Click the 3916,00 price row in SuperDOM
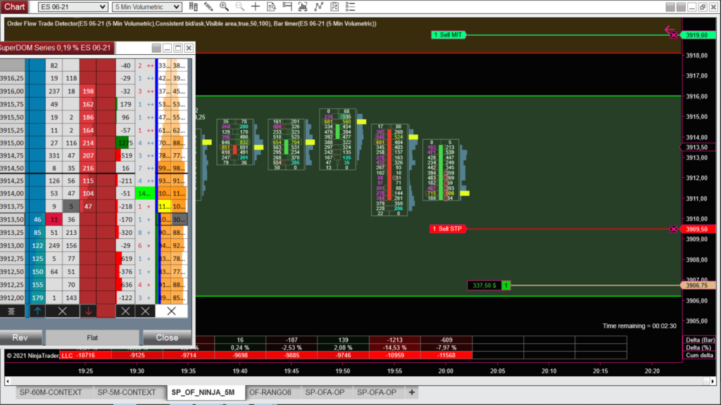Screen dimensions: 721x405 pos(13,91)
